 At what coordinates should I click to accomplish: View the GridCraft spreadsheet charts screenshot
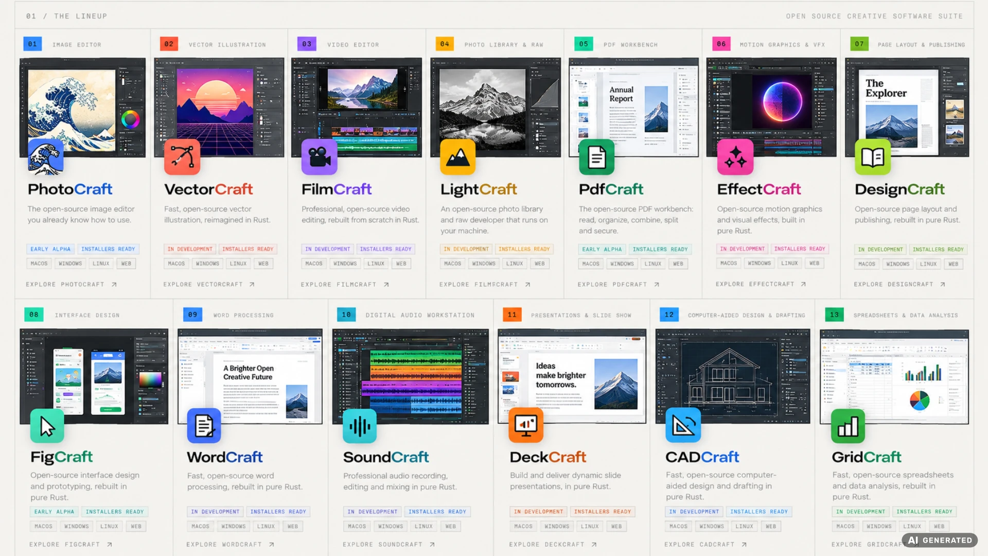pyautogui.click(x=894, y=376)
